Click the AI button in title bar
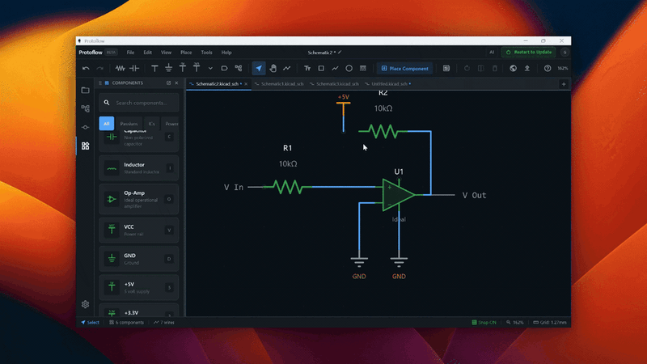The height and width of the screenshot is (364, 647). point(492,53)
